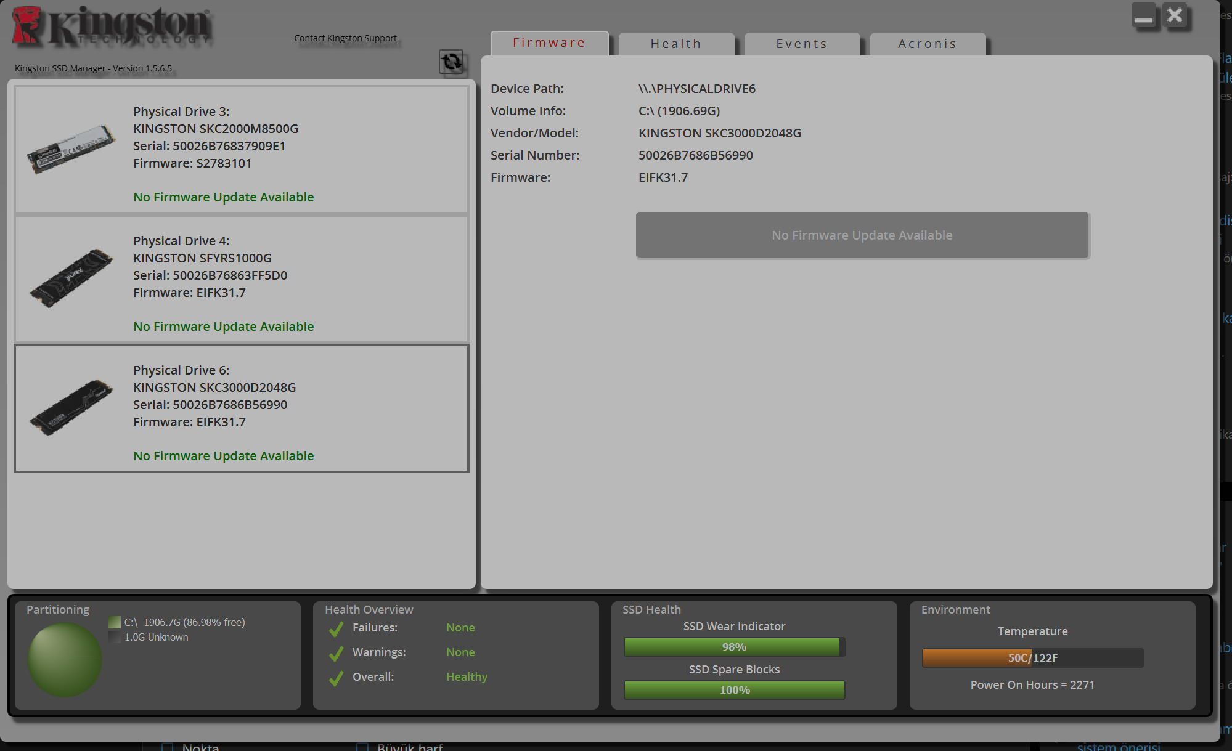The height and width of the screenshot is (751, 1232).
Task: Select the Physical Drive 3 SSD image
Action: 71,149
